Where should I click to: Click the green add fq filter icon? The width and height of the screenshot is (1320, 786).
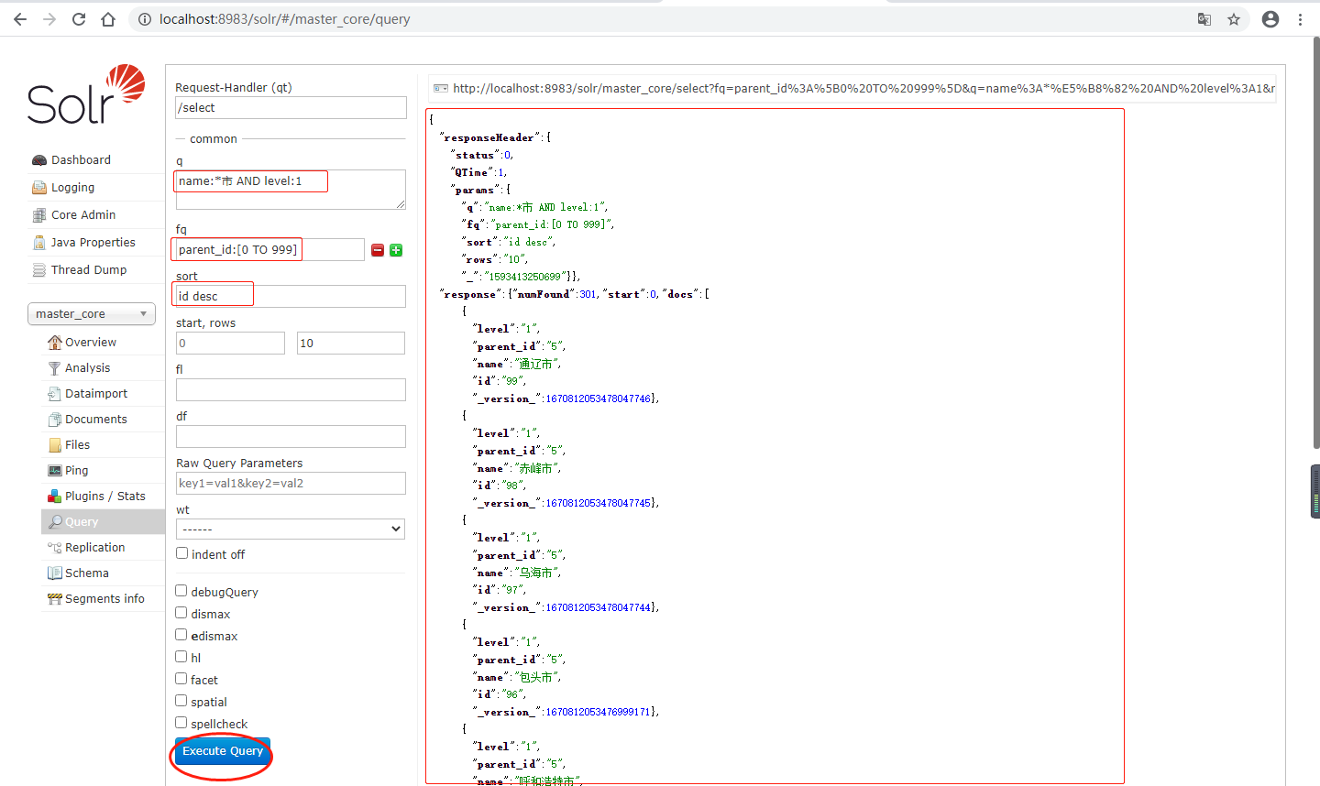pos(396,250)
